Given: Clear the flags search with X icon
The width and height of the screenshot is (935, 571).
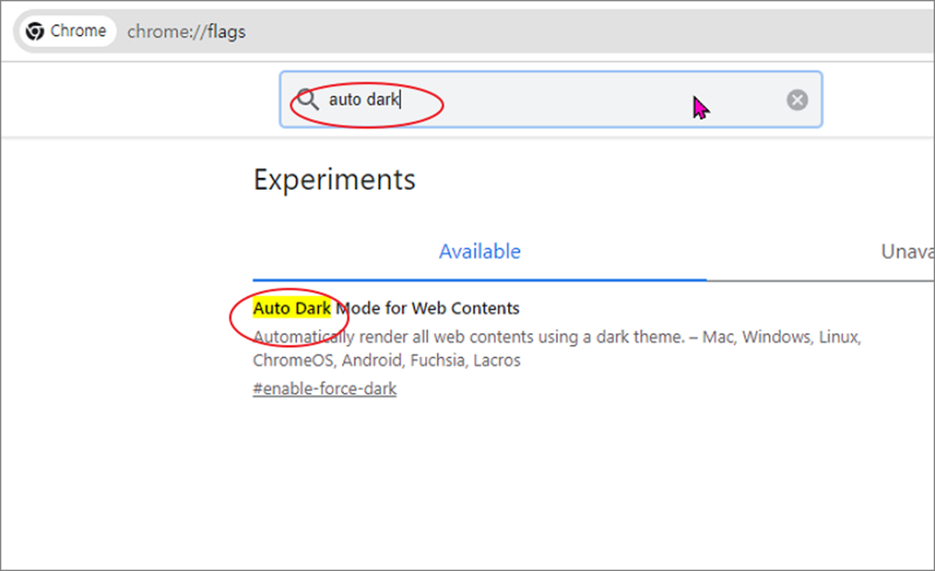Looking at the screenshot, I should (x=797, y=100).
